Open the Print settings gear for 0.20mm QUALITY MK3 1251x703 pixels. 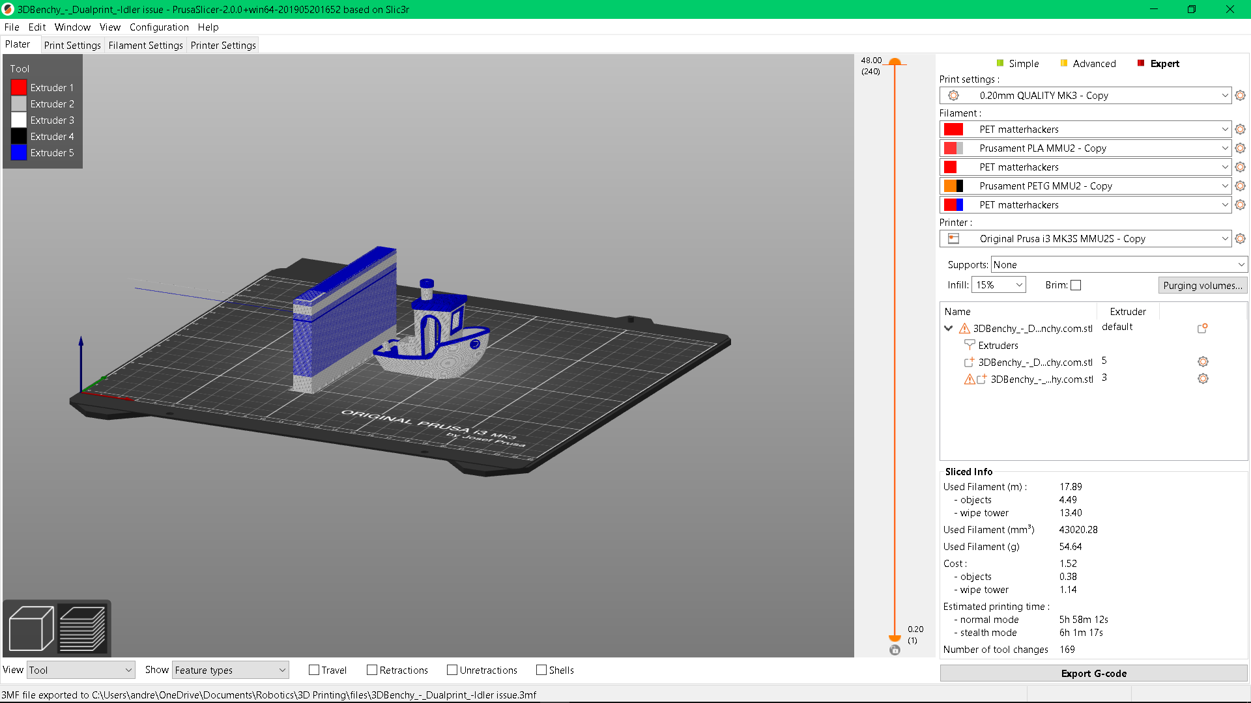[x=1240, y=95]
